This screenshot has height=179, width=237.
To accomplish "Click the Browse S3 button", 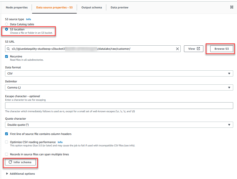I will tap(222, 49).
